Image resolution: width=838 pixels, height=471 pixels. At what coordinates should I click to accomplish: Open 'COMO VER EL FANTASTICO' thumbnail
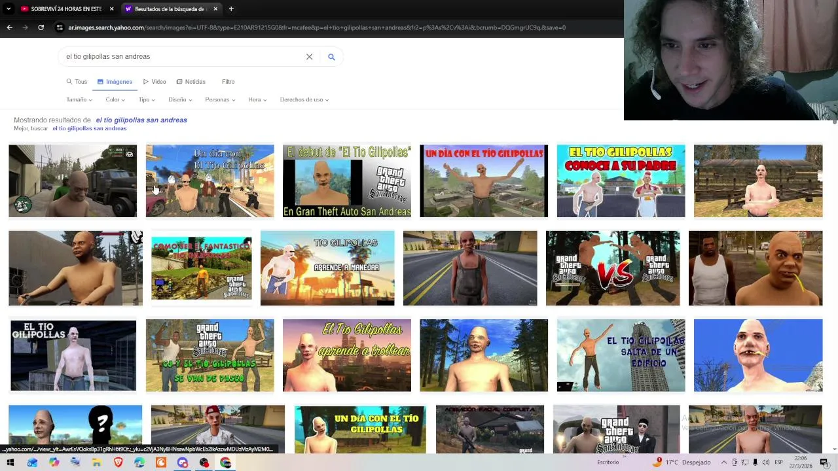coord(201,268)
